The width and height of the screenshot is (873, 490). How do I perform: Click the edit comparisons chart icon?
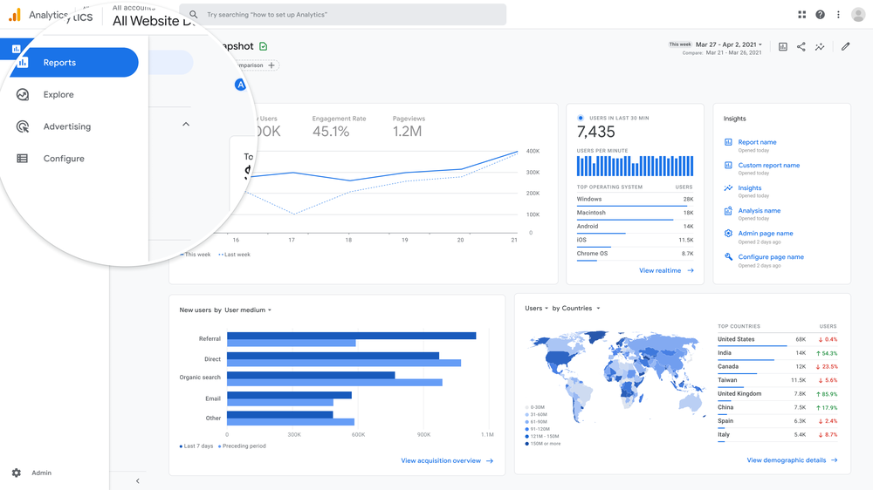point(783,47)
